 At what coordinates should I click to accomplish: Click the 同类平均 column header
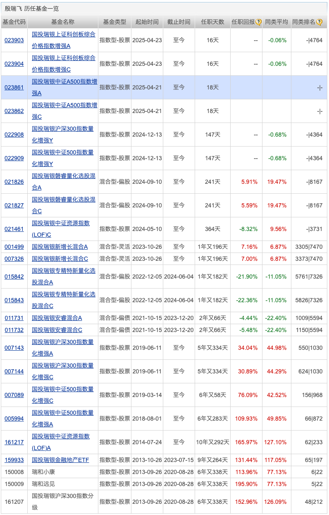[x=277, y=22]
